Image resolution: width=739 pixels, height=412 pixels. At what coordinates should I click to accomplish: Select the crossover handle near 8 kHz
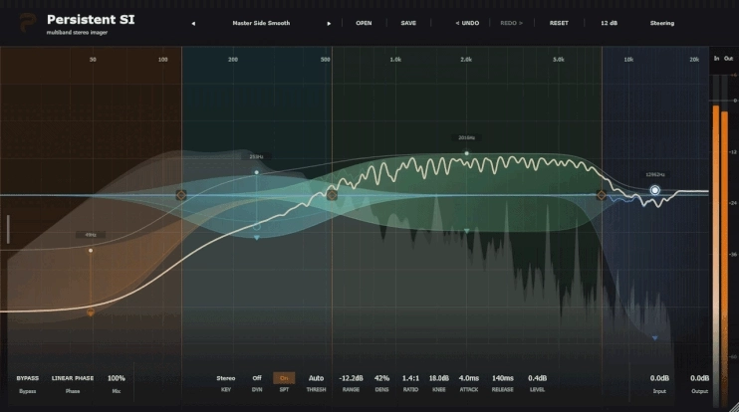602,195
